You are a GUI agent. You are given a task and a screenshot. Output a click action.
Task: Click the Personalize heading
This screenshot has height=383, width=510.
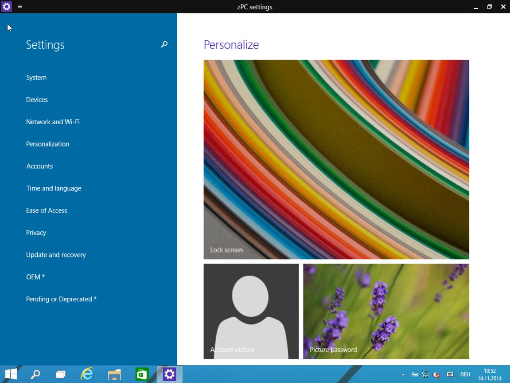[231, 45]
